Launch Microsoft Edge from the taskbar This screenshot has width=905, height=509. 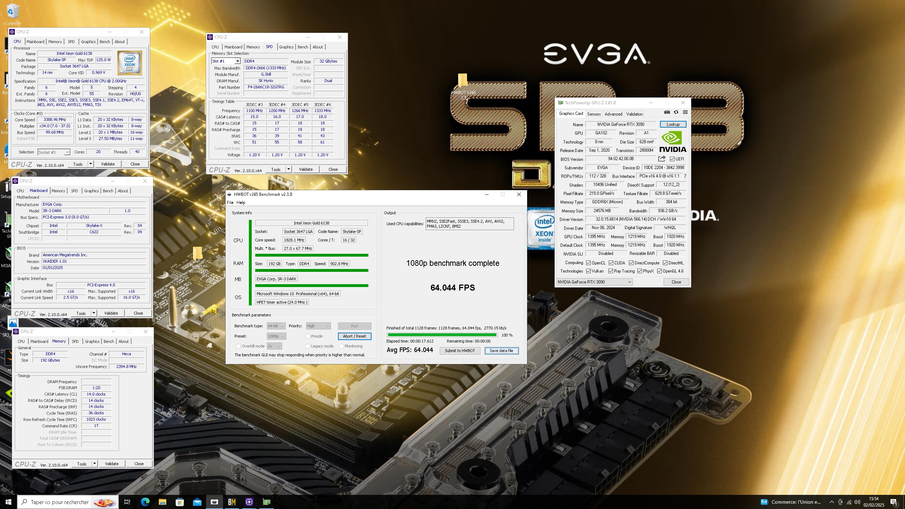tap(145, 502)
